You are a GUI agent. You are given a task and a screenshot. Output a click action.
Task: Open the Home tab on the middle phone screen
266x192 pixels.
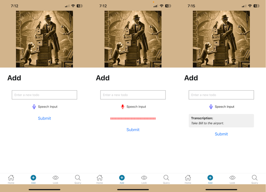99,179
